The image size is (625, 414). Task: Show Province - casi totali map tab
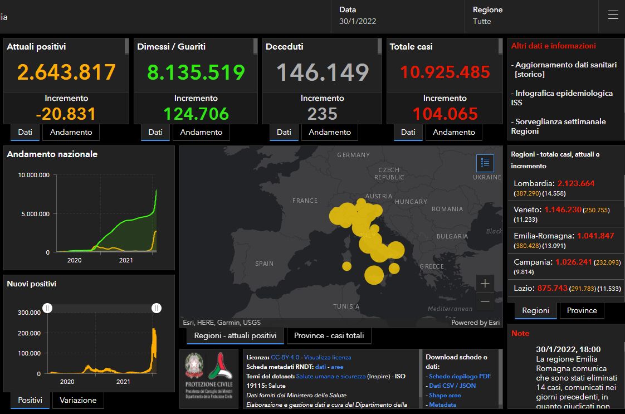point(329,335)
